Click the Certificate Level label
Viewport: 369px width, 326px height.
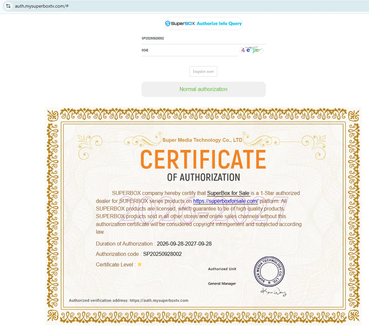pyautogui.click(x=116, y=265)
